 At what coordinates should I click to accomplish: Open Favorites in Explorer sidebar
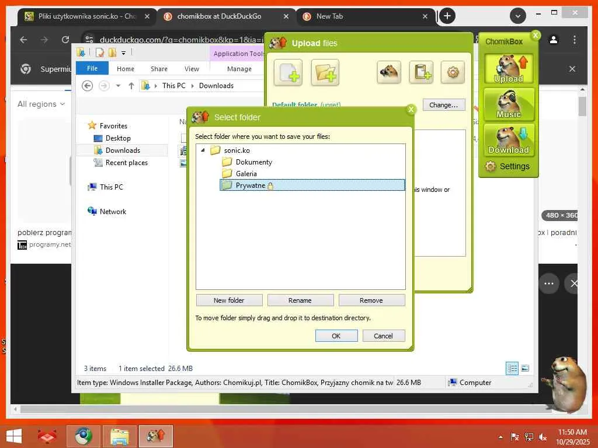107,126
